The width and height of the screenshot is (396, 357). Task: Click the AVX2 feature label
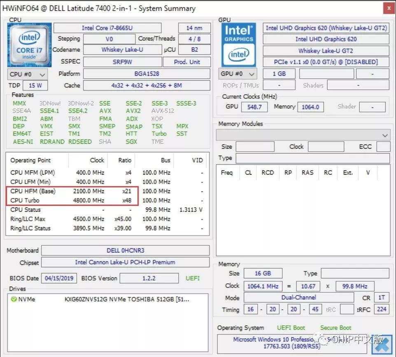click(x=133, y=111)
